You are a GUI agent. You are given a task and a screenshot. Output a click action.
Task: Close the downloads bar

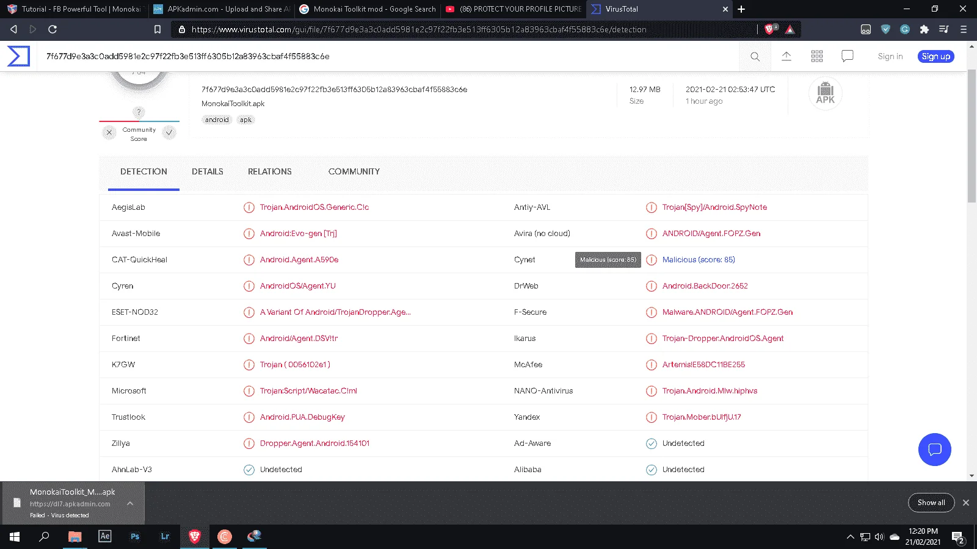click(x=966, y=503)
